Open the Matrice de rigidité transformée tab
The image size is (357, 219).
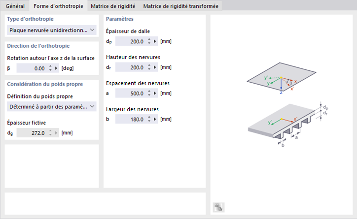(180, 6)
